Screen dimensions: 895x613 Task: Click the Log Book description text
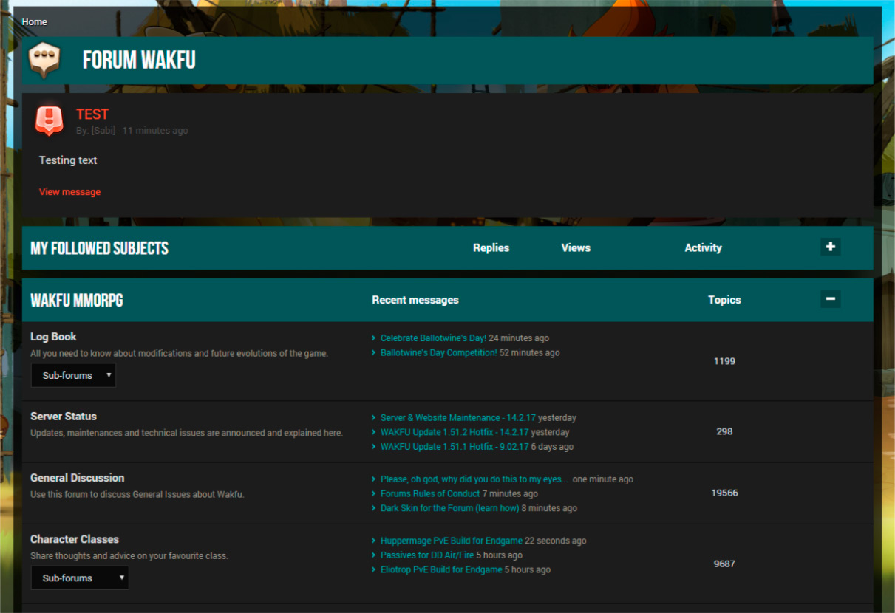(x=179, y=353)
